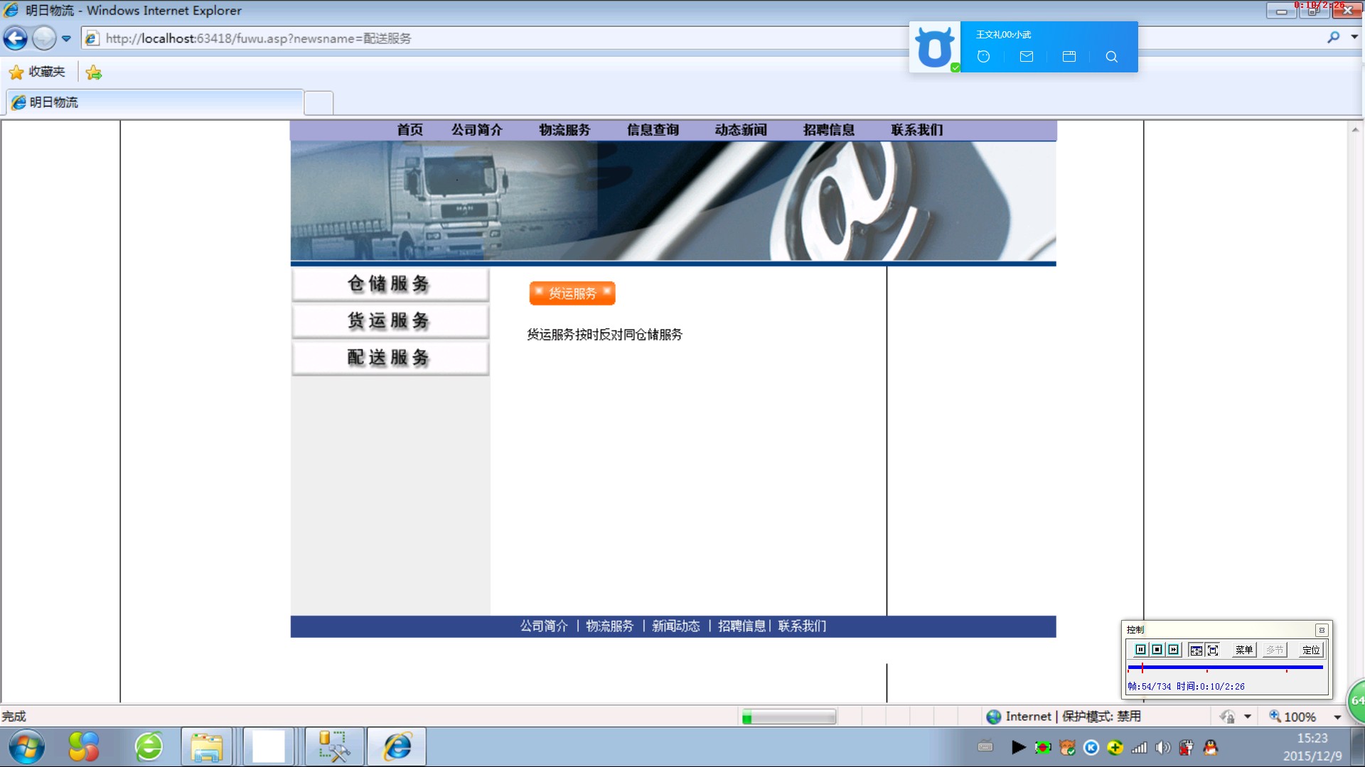This screenshot has height=767, width=1365.
Task: Click the text 货运服务按时反对同仓储服务
Action: pyautogui.click(x=604, y=334)
